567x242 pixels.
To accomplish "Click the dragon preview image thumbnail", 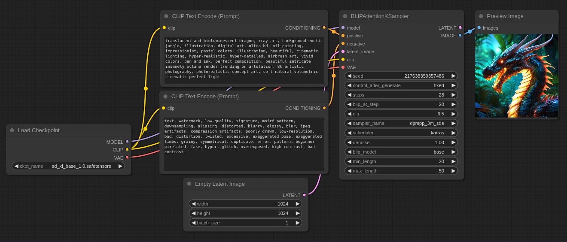I will 516,76.
